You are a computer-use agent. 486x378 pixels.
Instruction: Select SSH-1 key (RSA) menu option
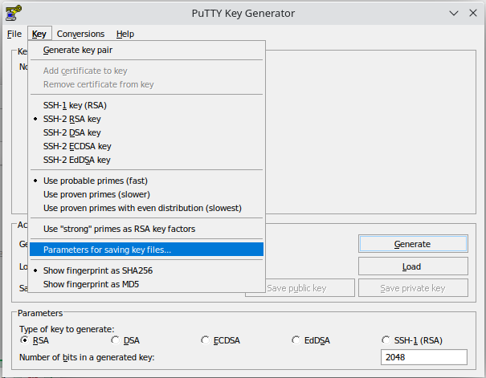(146, 105)
